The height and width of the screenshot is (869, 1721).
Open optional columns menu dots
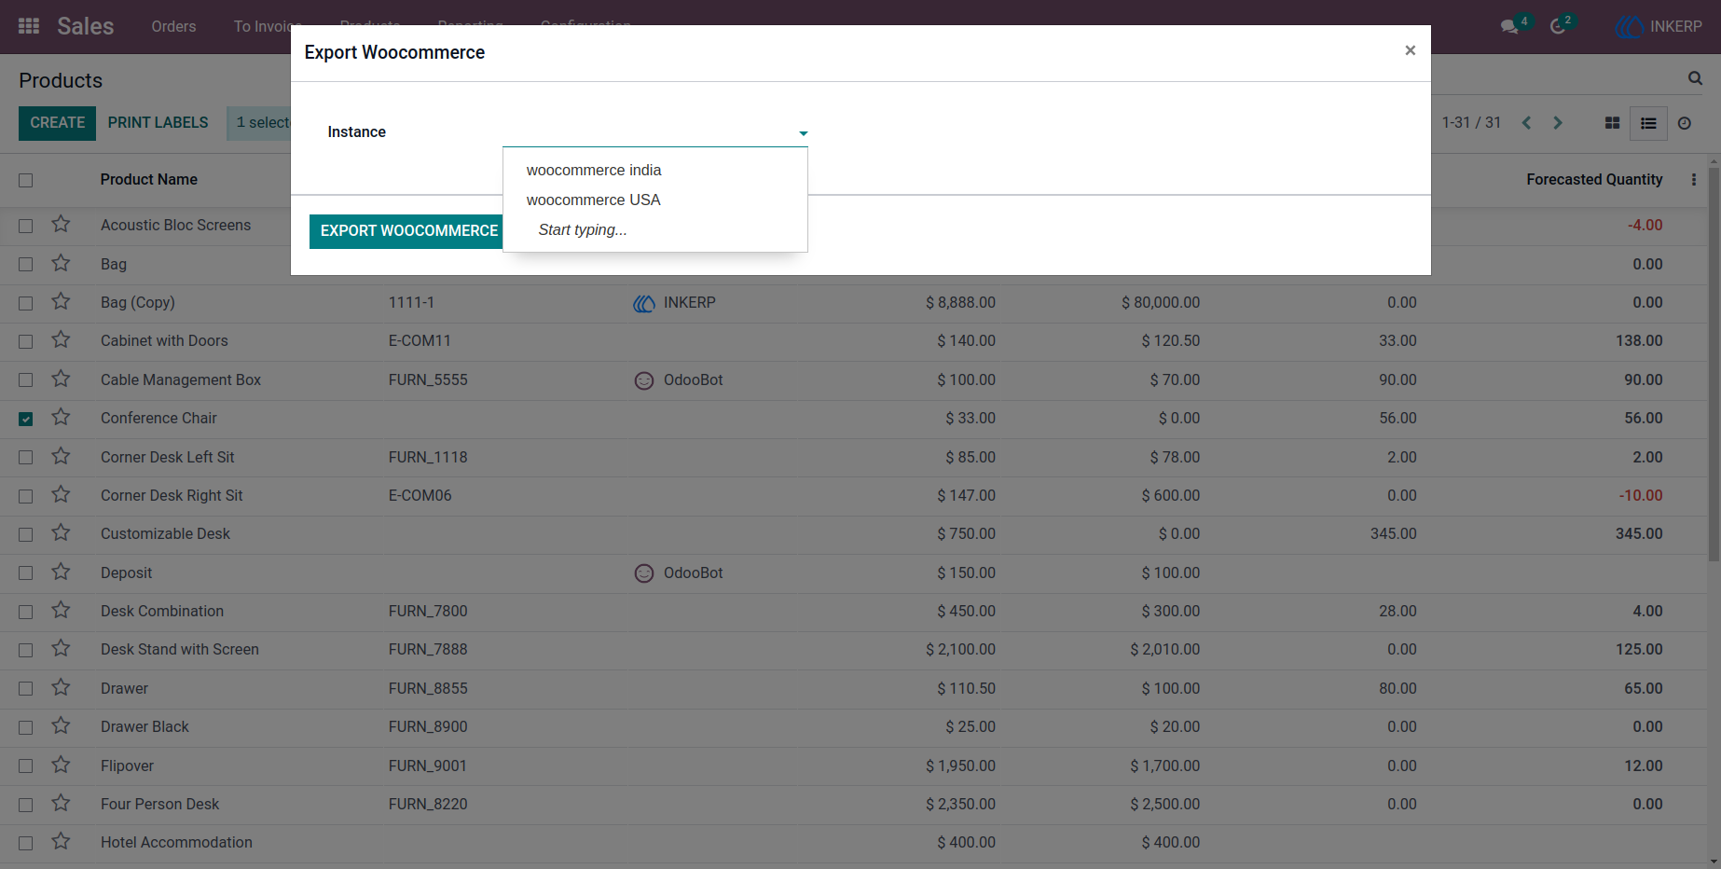[1694, 179]
